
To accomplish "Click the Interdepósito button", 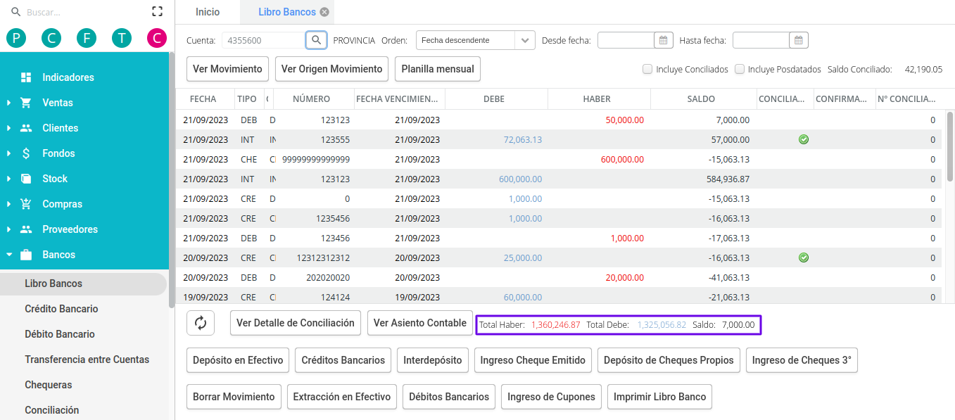I will 433,360.
